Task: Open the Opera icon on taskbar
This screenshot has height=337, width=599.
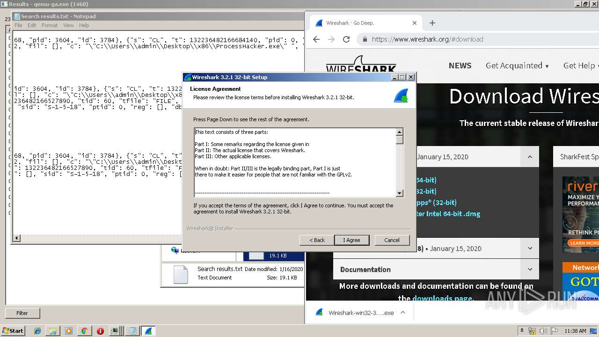Action: [x=100, y=331]
